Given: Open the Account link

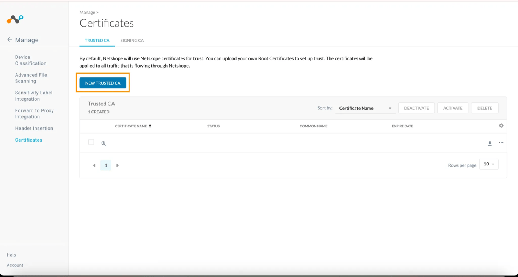Looking at the screenshot, I should (x=15, y=265).
